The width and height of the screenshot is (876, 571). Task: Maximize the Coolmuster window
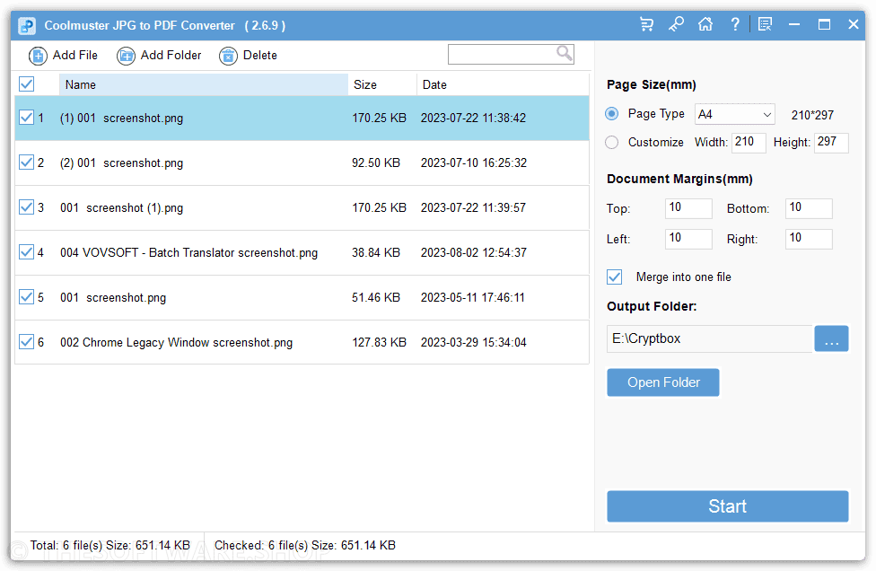tap(824, 24)
